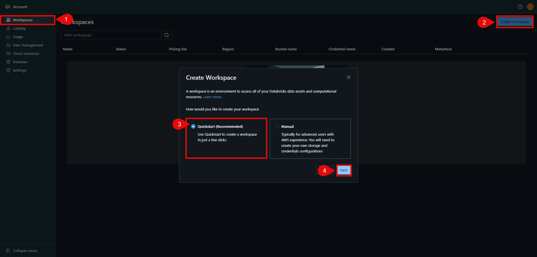The image size is (537, 257).
Task: Open the help question mark icon
Action: 520,6
